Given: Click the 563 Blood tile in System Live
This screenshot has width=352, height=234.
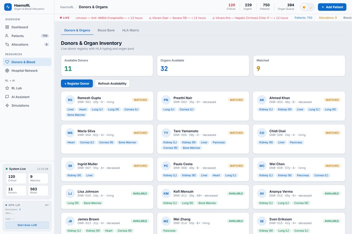Looking at the screenshot, I should point(38,190).
